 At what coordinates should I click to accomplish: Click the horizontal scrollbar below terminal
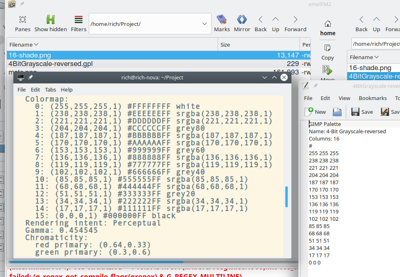96,262
